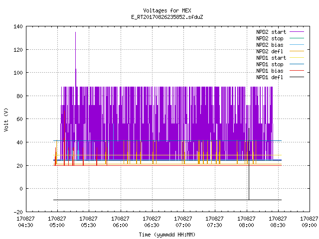
Task: Click the 'NPD1 start' legend label
Action: 271,58
